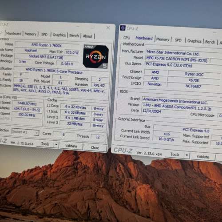The height and width of the screenshot is (222, 222).
Task: Click Validate button in left CPU-Z window
Action: (x=71, y=146)
